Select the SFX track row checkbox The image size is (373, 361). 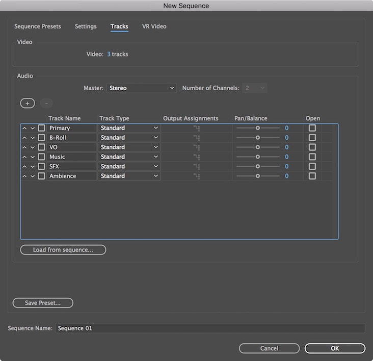pos(41,166)
